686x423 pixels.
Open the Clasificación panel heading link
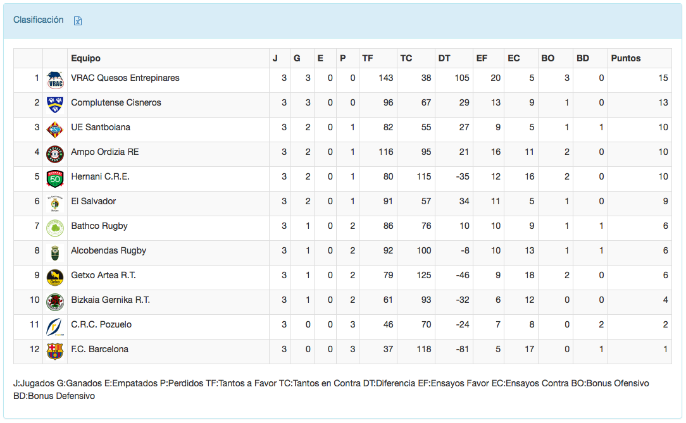39,20
